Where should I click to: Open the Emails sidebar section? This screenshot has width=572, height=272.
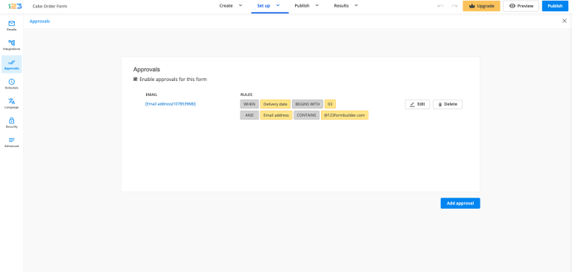tap(12, 25)
